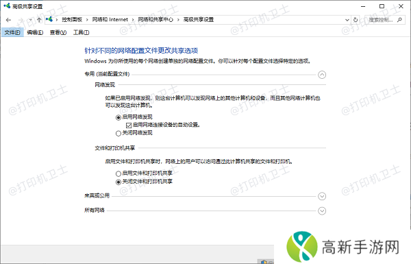Go up one level with up arrow
This screenshot has height=264, width=411.
coord(39,20)
